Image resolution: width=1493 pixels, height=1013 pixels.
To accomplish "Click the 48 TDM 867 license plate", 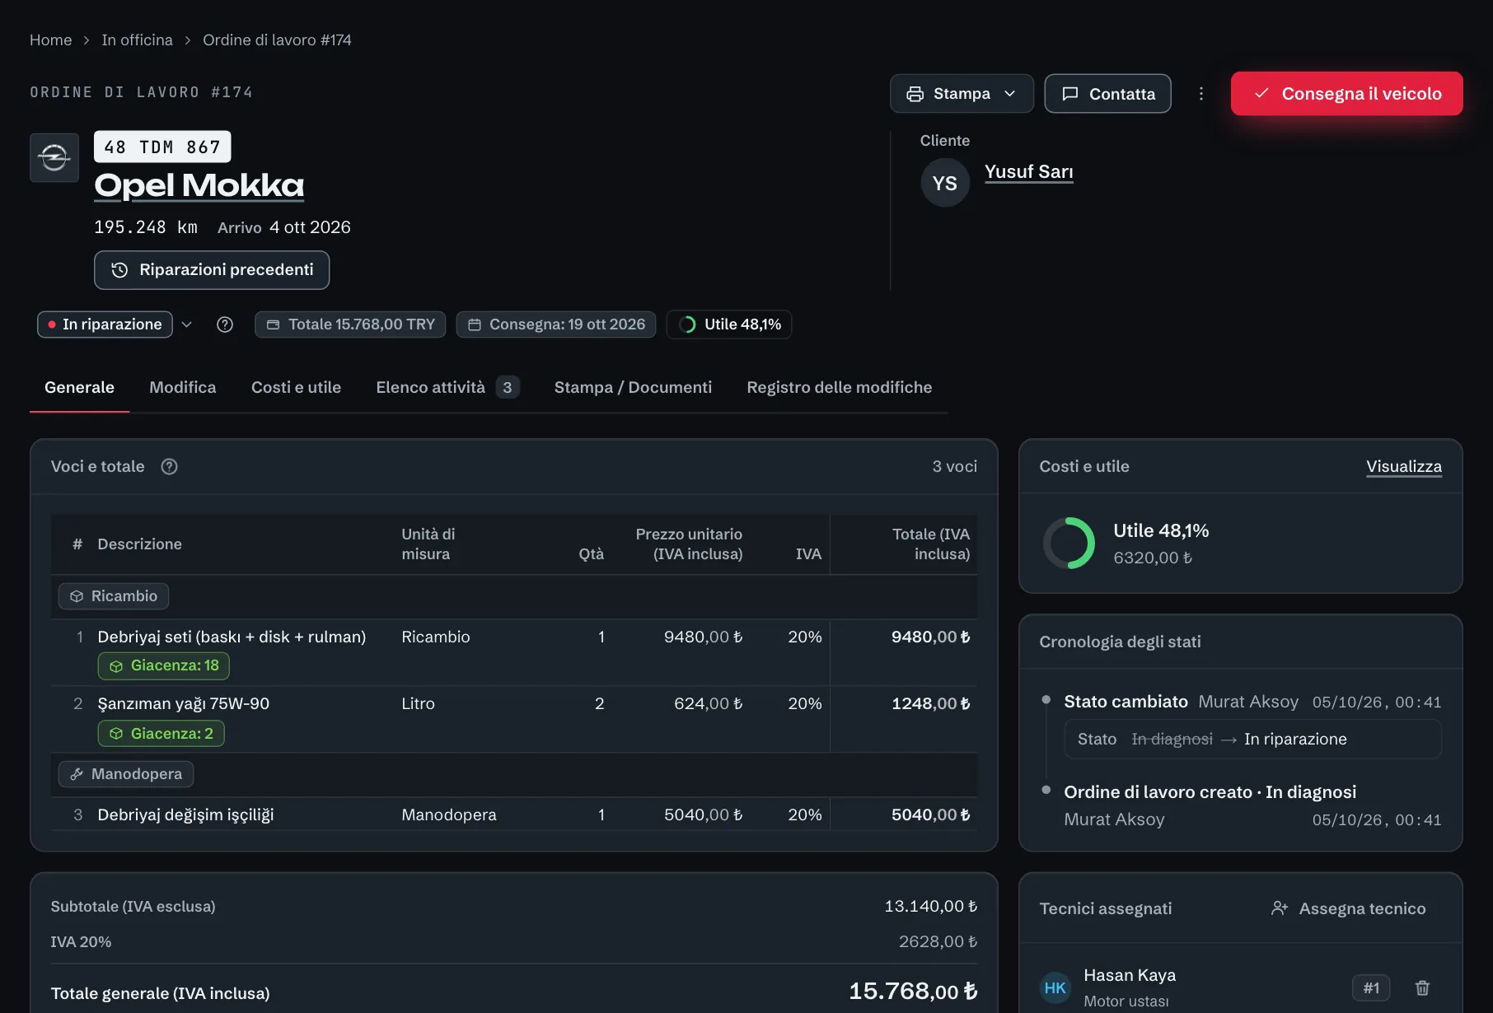I will click(162, 147).
